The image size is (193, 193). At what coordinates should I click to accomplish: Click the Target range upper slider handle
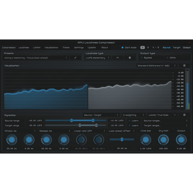pos(96,125)
